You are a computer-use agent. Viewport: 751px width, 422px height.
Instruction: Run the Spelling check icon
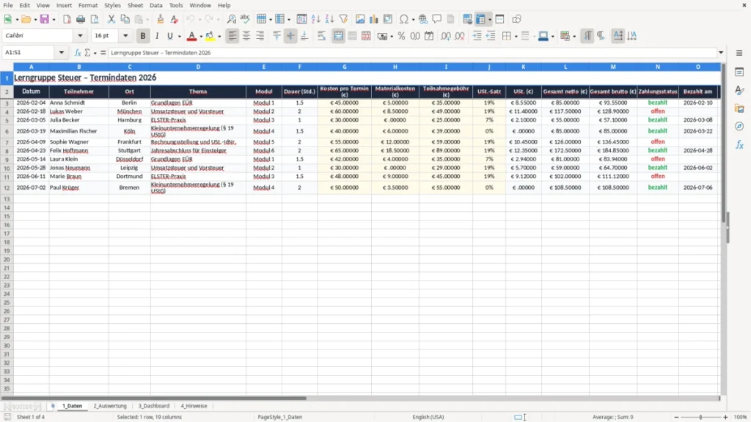coord(245,19)
